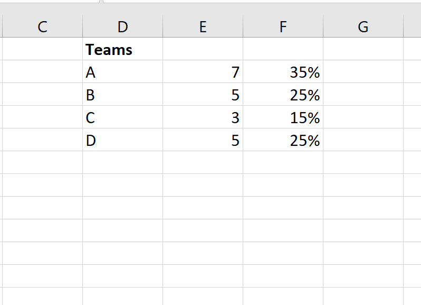Select column G header
The image size is (421, 305).
point(363,26)
